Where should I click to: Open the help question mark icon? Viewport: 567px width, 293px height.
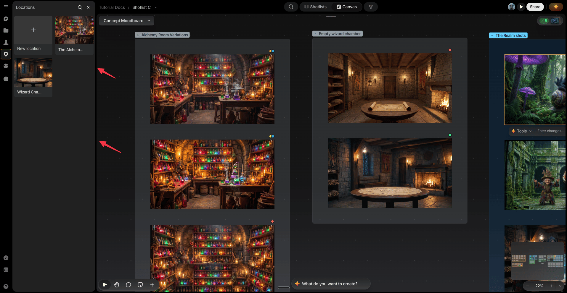(6, 286)
